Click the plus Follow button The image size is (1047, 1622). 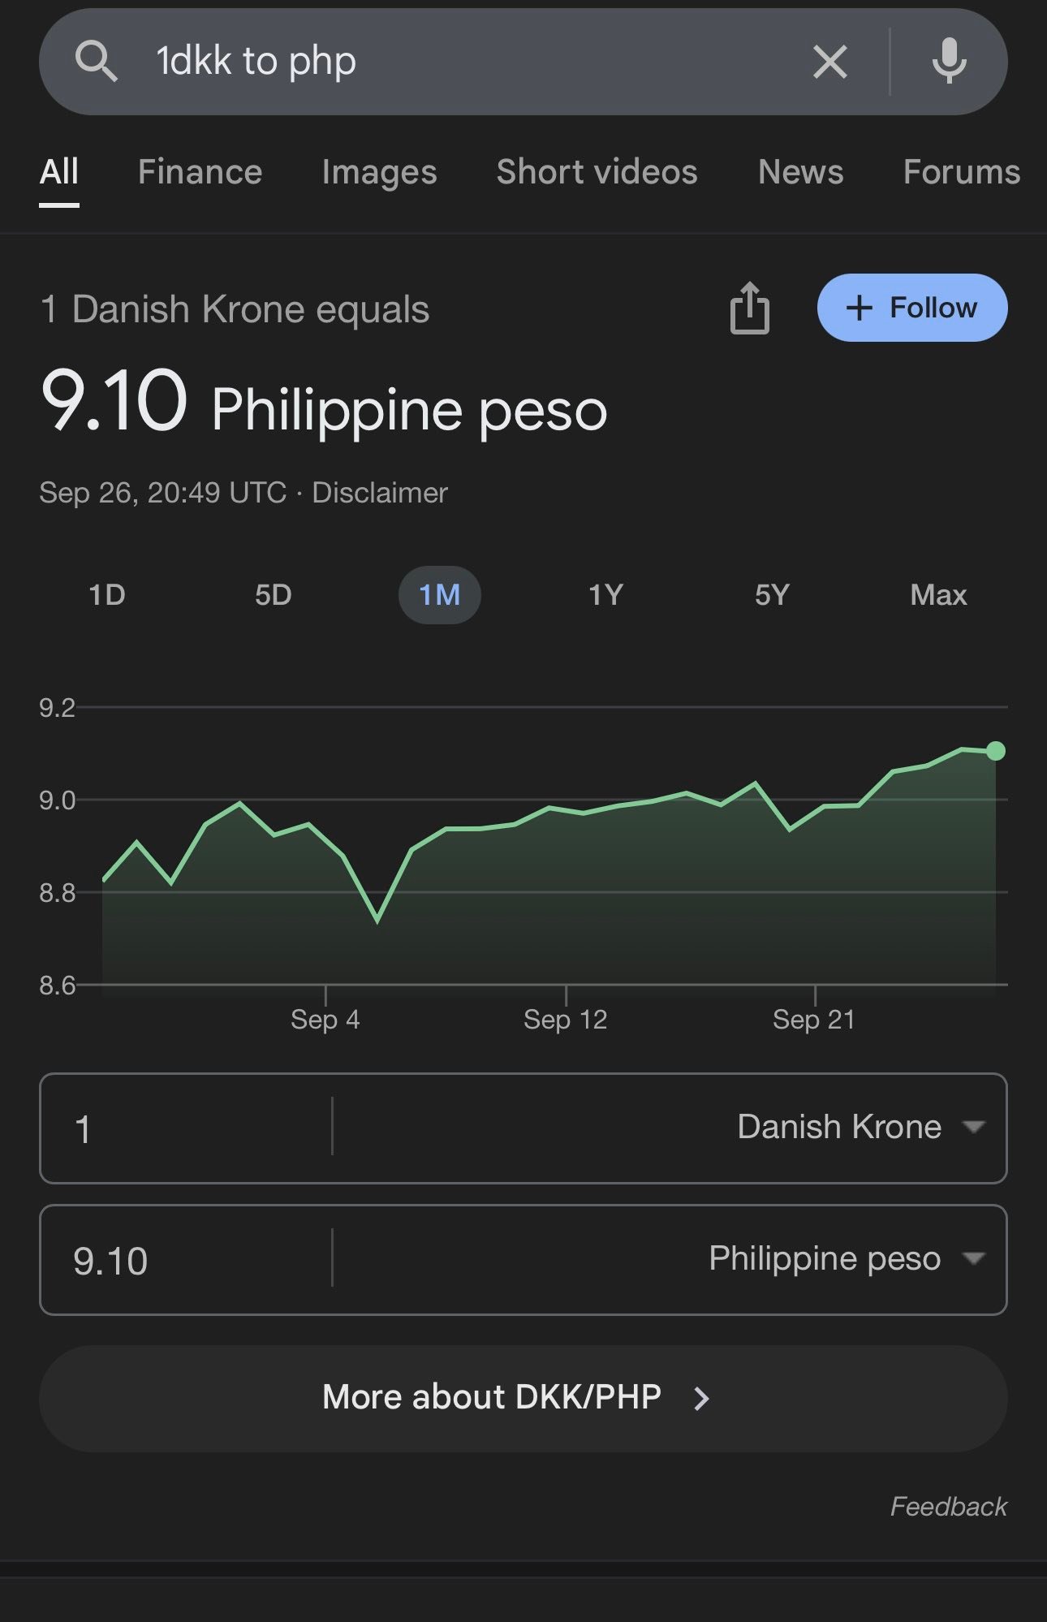[912, 308]
